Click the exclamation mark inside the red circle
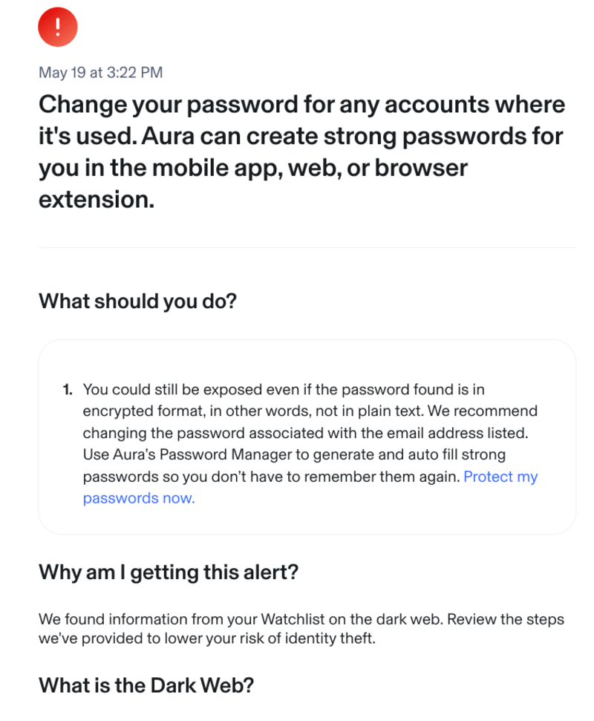 pos(58,27)
